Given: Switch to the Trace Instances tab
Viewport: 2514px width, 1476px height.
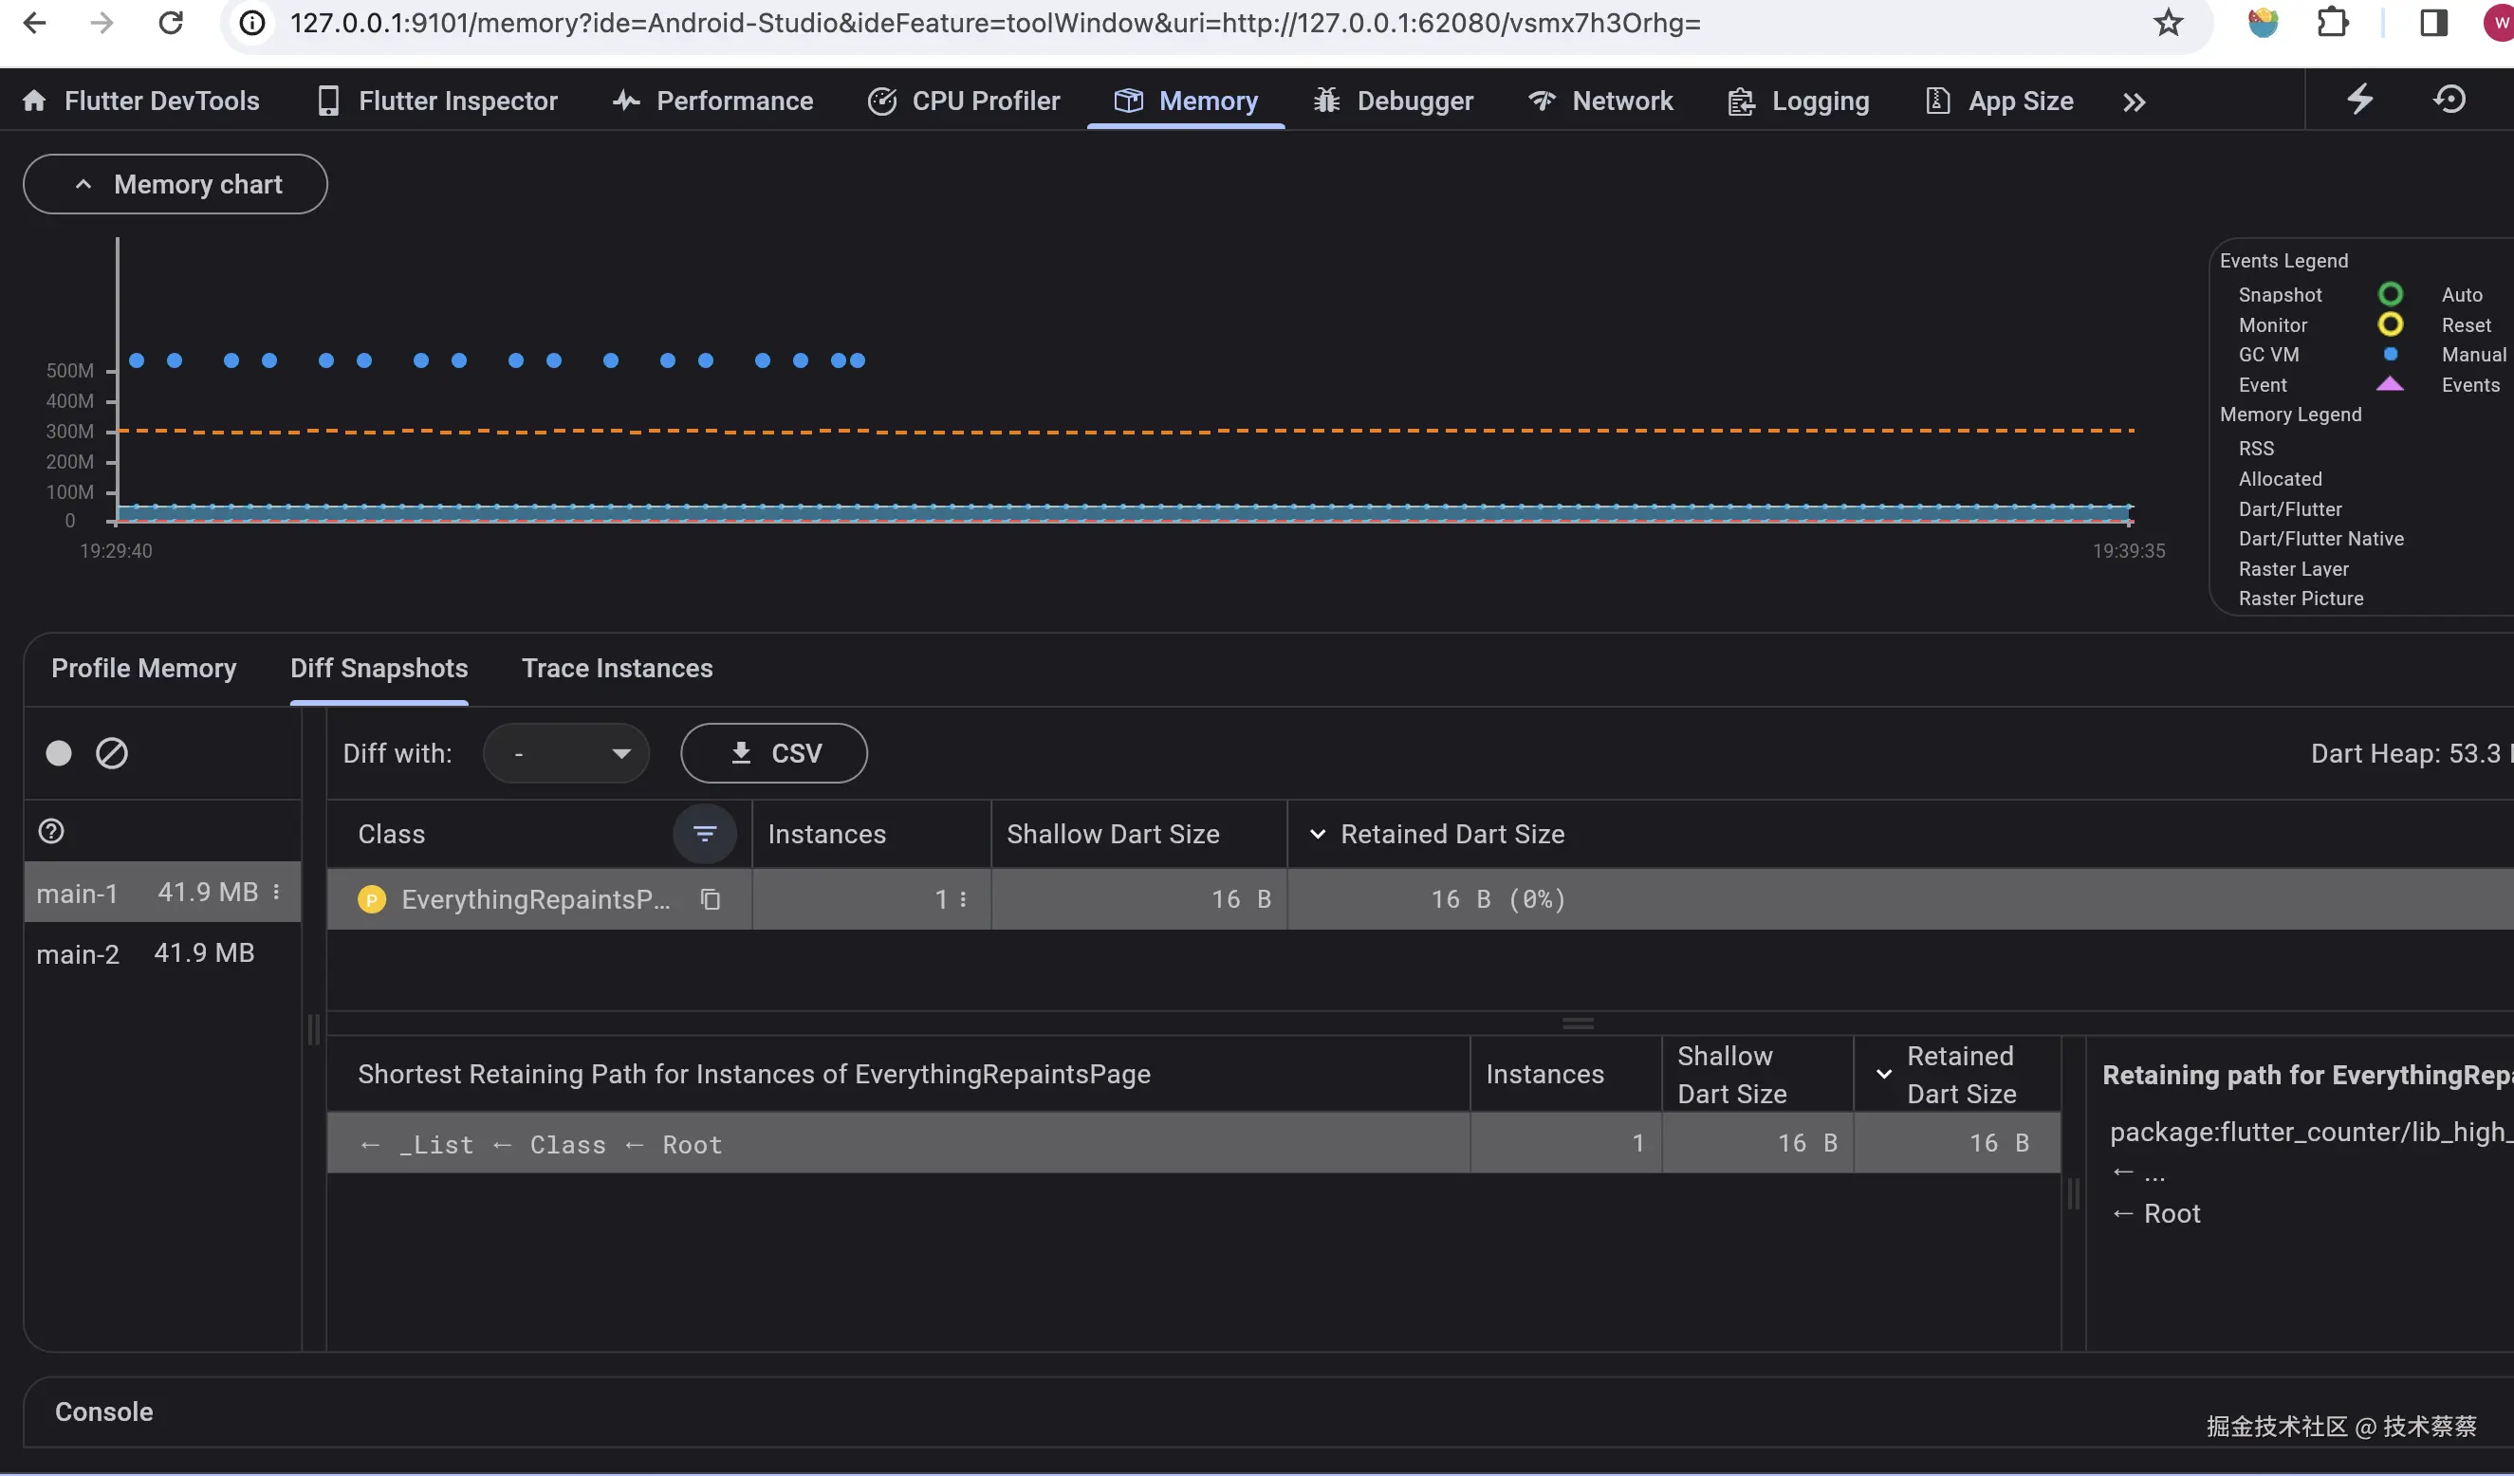Looking at the screenshot, I should point(617,668).
